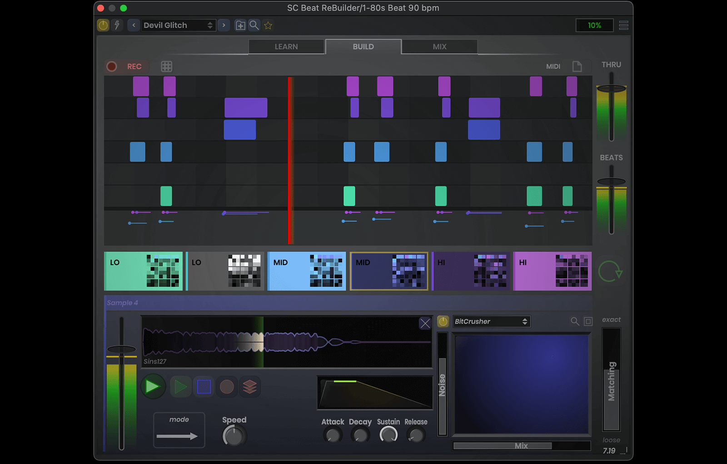This screenshot has height=464, width=727.
Task: Arm recording with the REC button
Action: pos(126,66)
